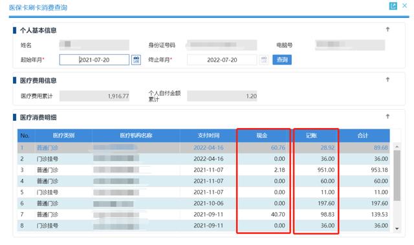Select row 5 门诊挂号 category cell
The image size is (414, 245).
47,192
